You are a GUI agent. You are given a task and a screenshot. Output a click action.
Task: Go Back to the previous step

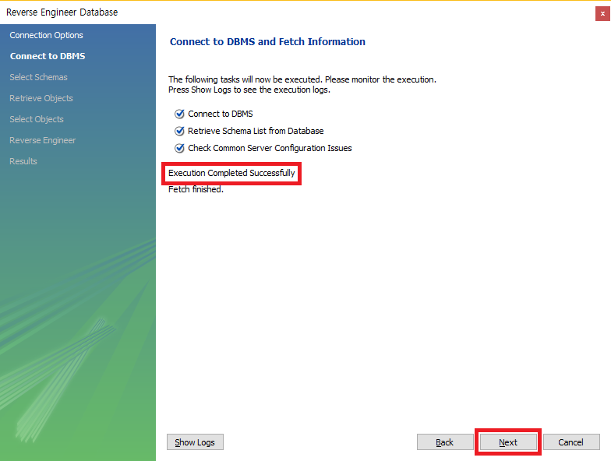pyautogui.click(x=444, y=442)
